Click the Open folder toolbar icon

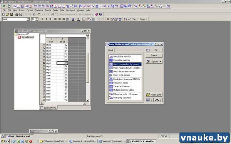point(7,15)
